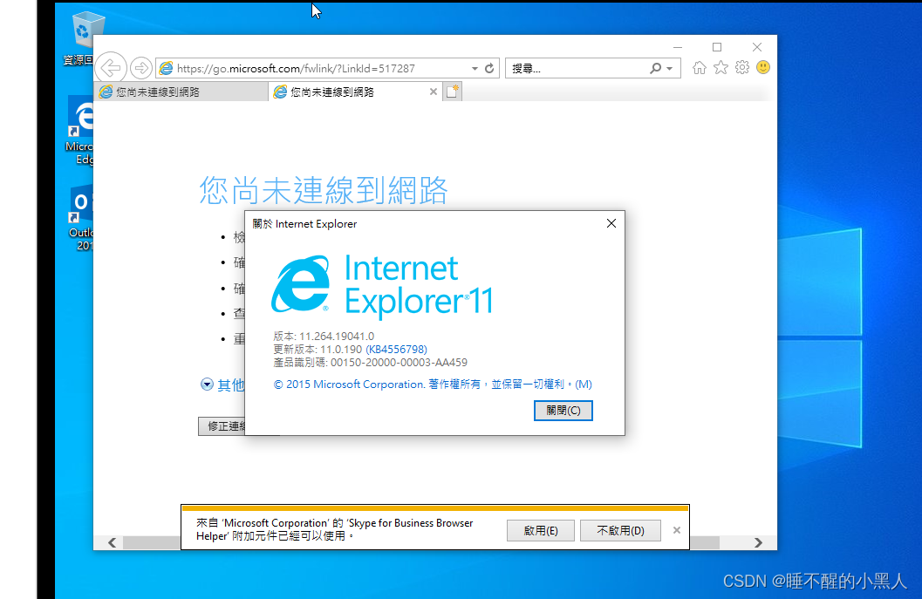Select the Microsoft Edge desktop shortcut
The image size is (922, 599).
pos(79,131)
